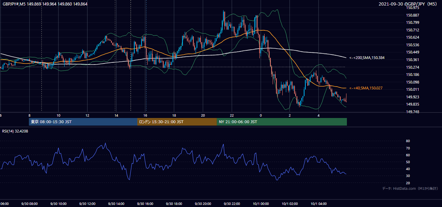This screenshot has width=442, height=207.
Task: Click the 10/1 04:00 time axis label
Action: pos(319,204)
